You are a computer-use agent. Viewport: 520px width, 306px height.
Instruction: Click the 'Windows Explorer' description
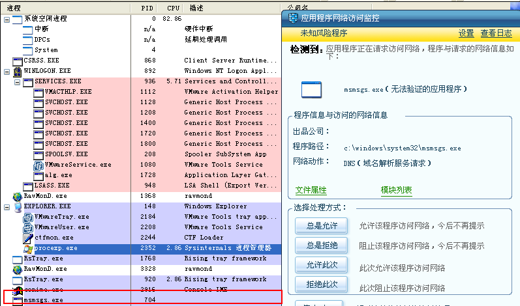pyautogui.click(x=215, y=206)
